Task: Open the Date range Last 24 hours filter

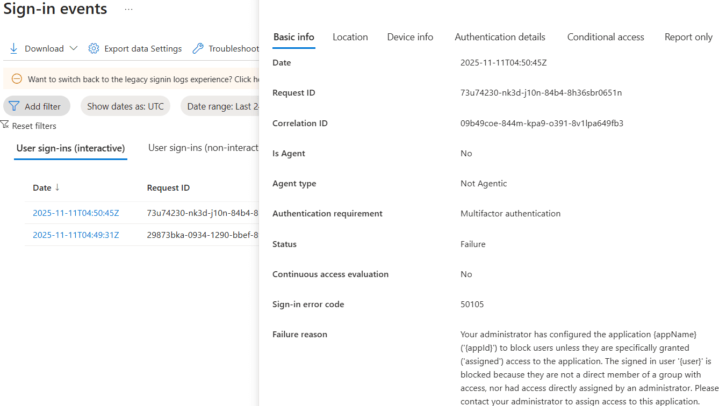Action: (226, 106)
